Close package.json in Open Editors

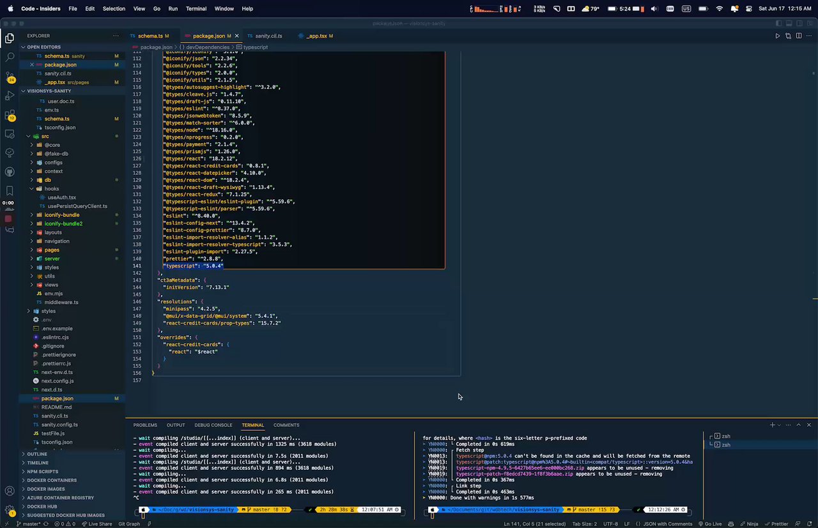coord(31,64)
